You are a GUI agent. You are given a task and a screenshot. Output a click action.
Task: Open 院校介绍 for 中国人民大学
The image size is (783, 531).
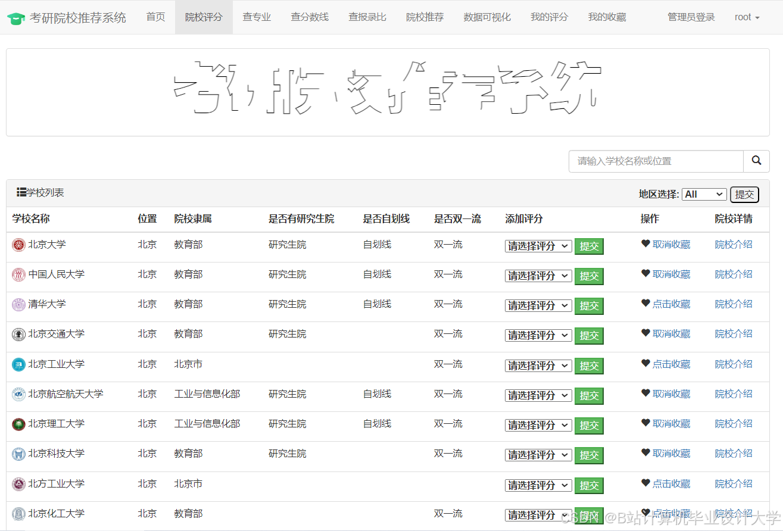(734, 274)
